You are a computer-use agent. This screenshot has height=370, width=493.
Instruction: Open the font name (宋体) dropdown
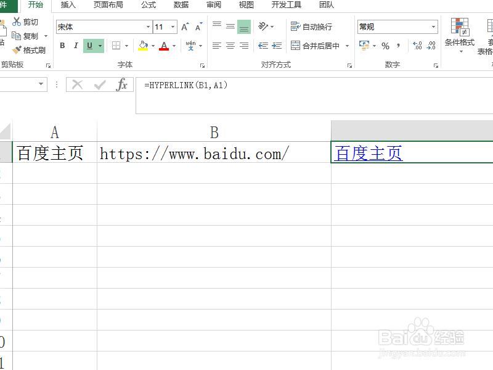[148, 27]
